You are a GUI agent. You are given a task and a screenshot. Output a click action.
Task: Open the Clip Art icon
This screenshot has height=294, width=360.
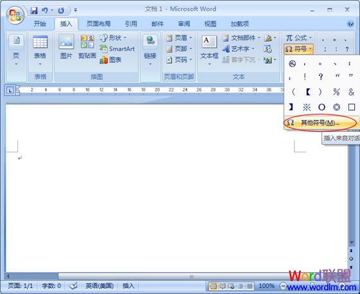(x=87, y=47)
